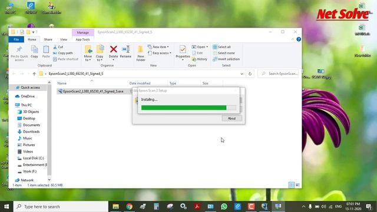Click the installing progress bar
377x212 pixels.
point(188,108)
